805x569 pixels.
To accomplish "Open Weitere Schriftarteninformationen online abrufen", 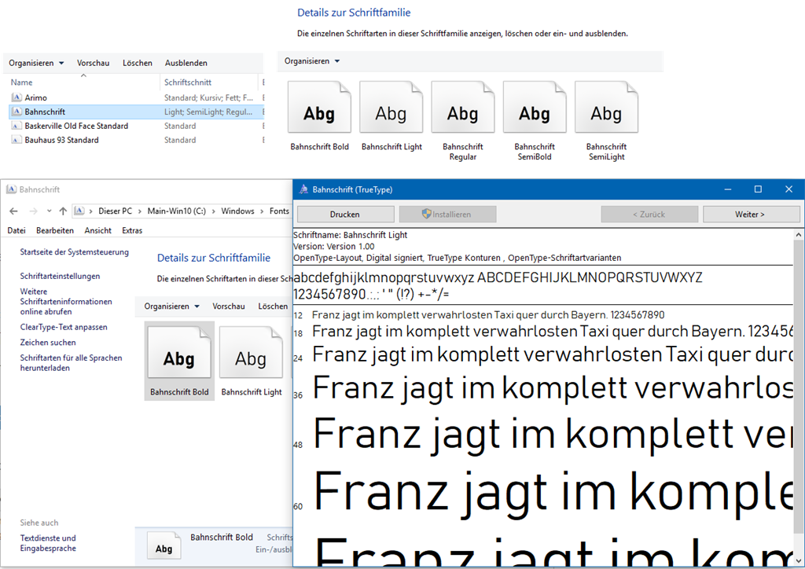I will 66,302.
